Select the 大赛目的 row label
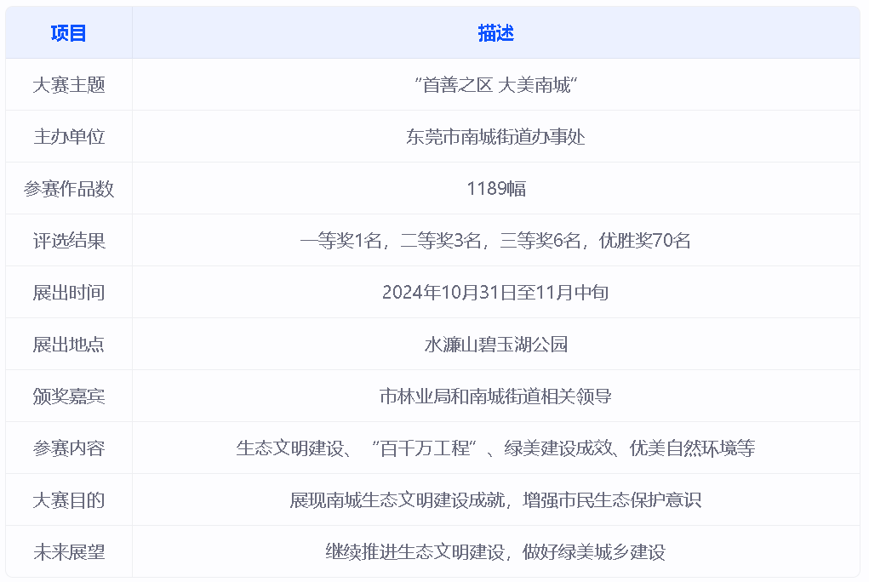This screenshot has height=582, width=869. point(69,500)
